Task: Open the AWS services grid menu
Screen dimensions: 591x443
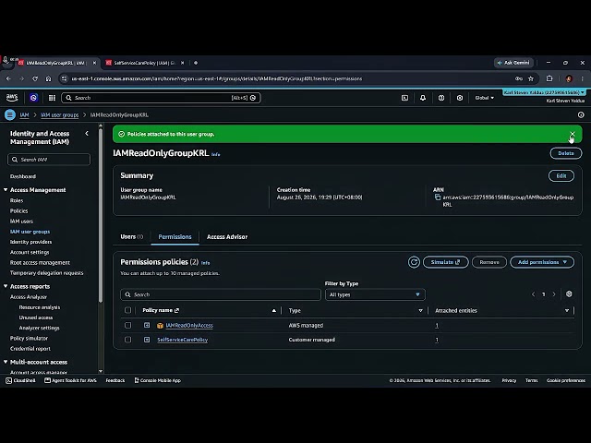Action: click(x=52, y=98)
